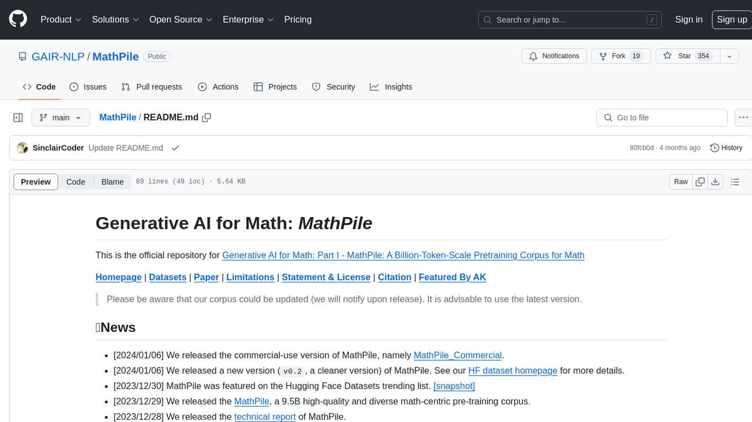The width and height of the screenshot is (752, 422).
Task: Focus the Search or jump to field
Action: pyautogui.click(x=571, y=19)
